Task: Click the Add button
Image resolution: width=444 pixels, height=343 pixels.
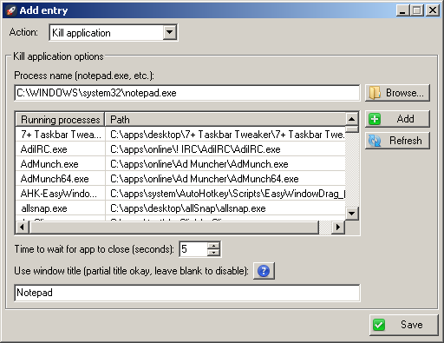Action: (x=397, y=119)
